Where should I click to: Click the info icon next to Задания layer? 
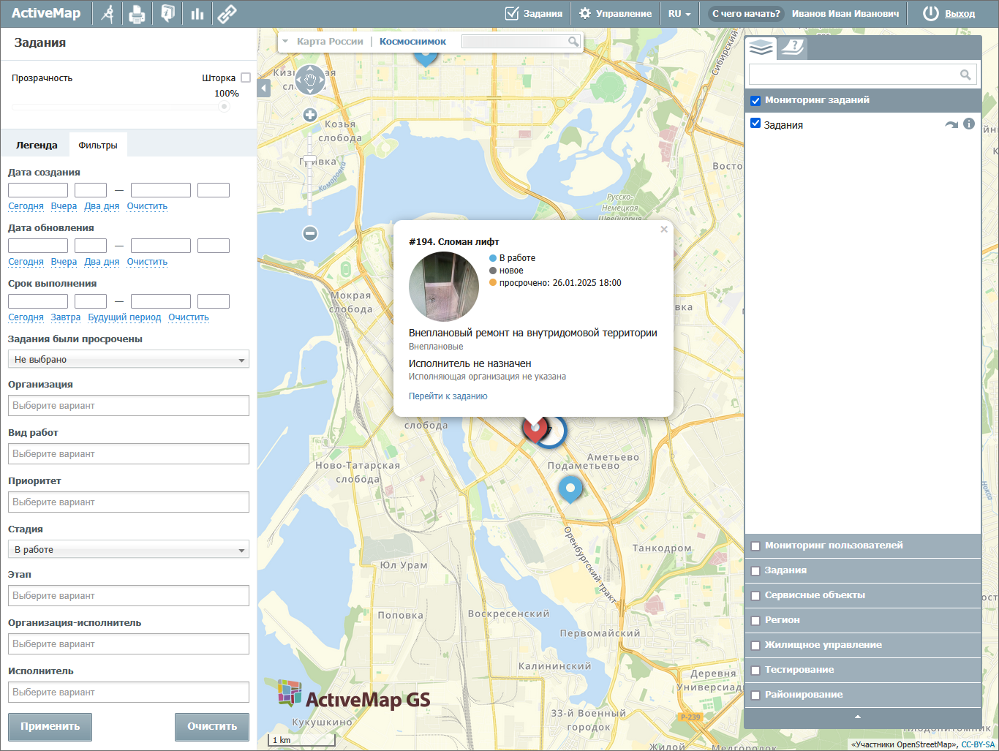click(x=969, y=124)
